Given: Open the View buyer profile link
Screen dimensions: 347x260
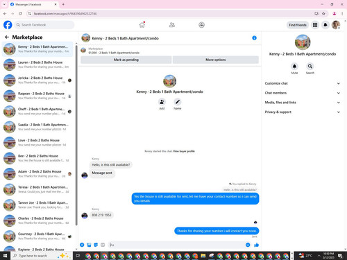Looking at the screenshot, I should [184, 151].
